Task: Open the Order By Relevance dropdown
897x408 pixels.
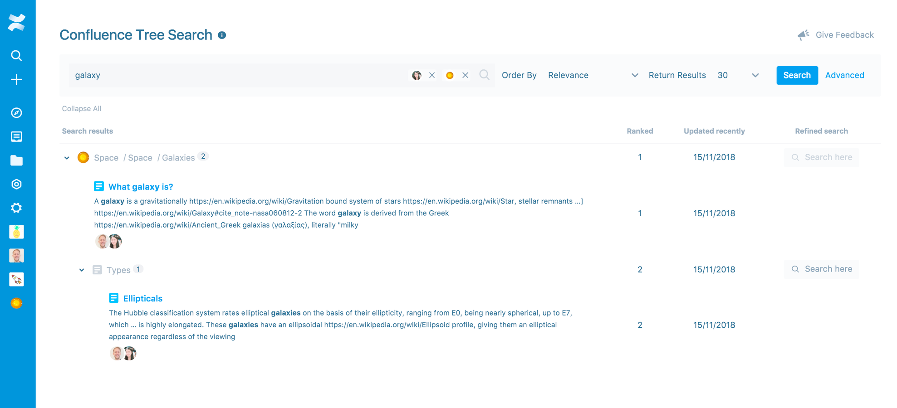Action: click(593, 75)
